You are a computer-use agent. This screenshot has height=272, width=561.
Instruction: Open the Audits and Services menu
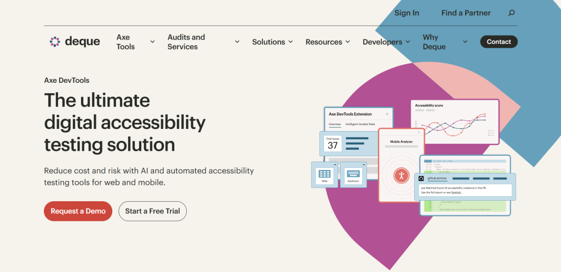click(x=186, y=42)
